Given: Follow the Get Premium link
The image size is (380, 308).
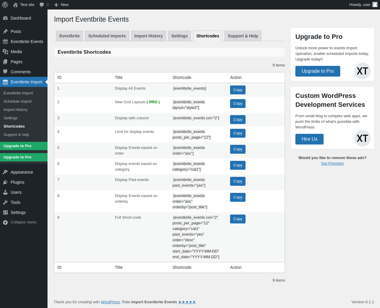Looking at the screenshot, I should pyautogui.click(x=332, y=163).
